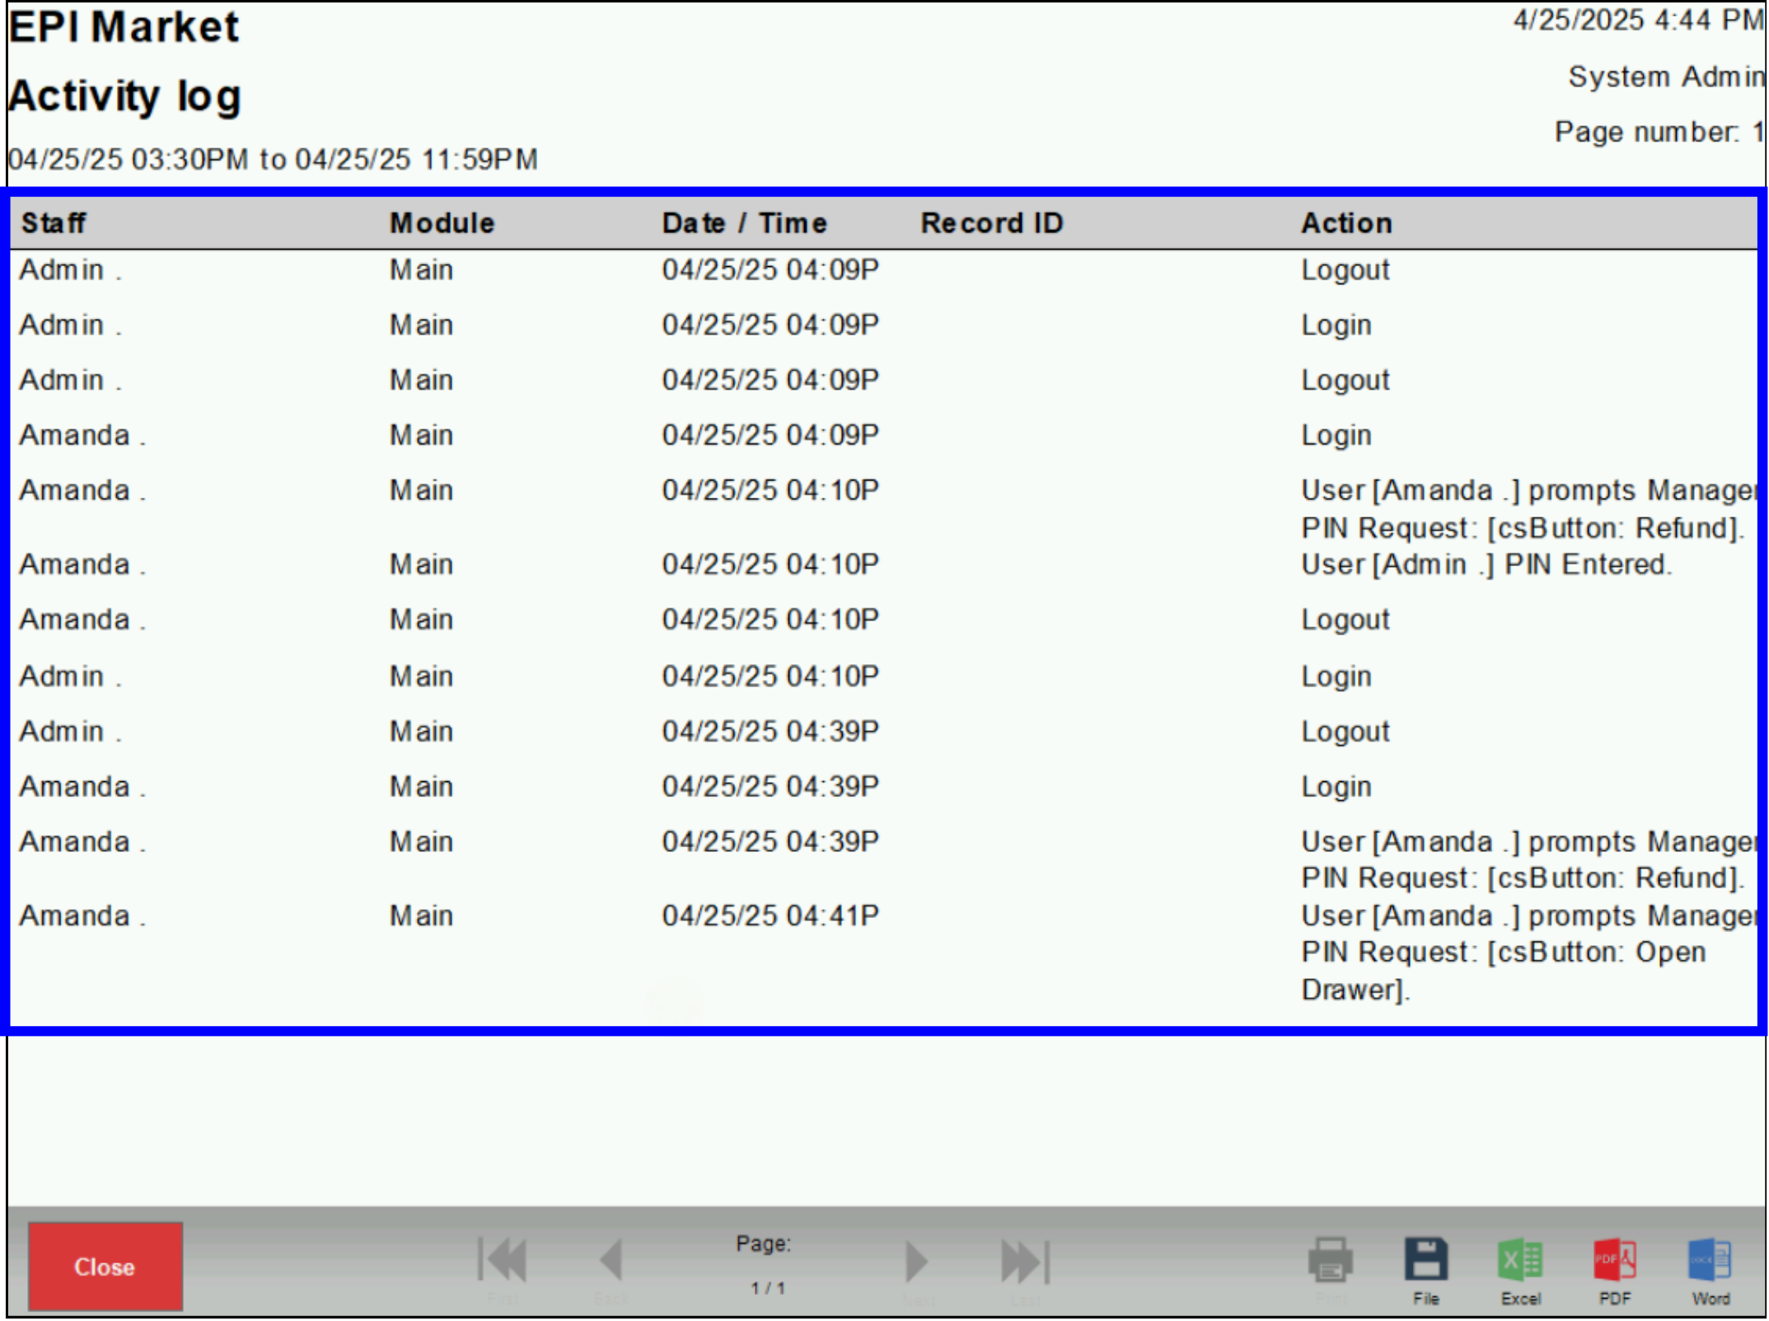Click the 'EPI Market' heading

click(124, 26)
